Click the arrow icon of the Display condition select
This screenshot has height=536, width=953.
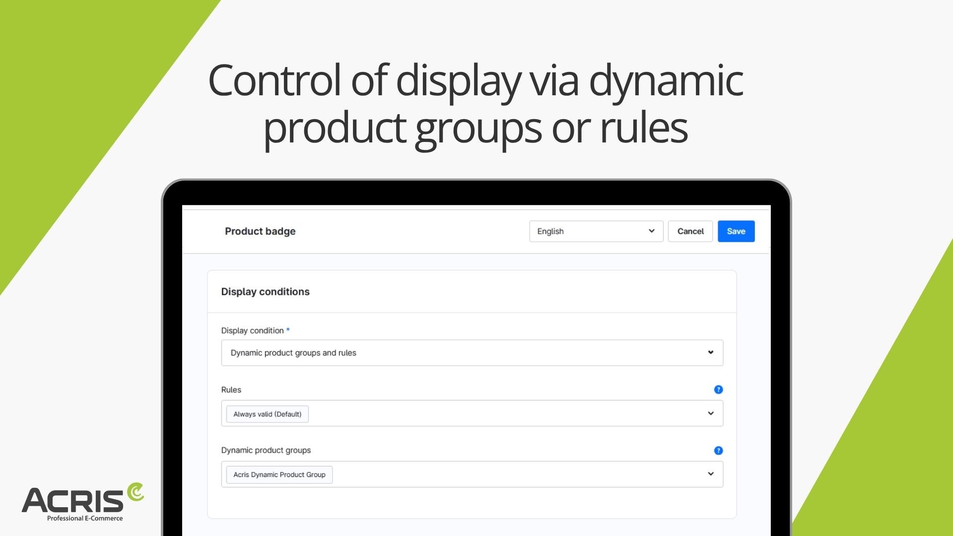(x=710, y=353)
